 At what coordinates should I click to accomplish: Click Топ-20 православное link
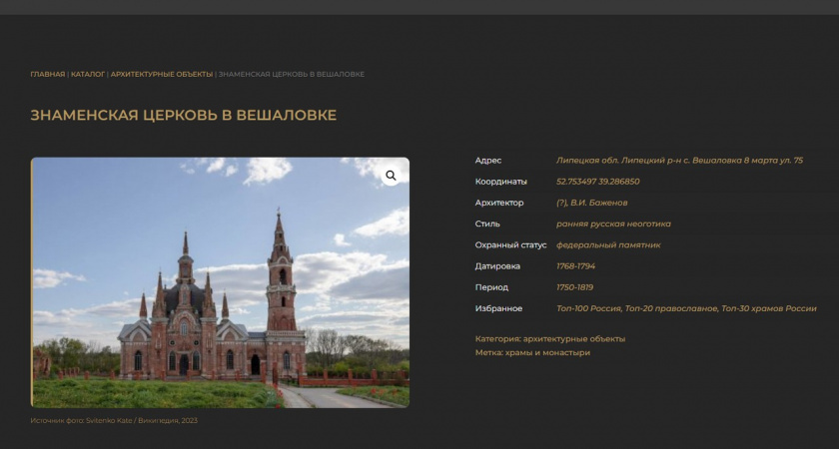671,308
